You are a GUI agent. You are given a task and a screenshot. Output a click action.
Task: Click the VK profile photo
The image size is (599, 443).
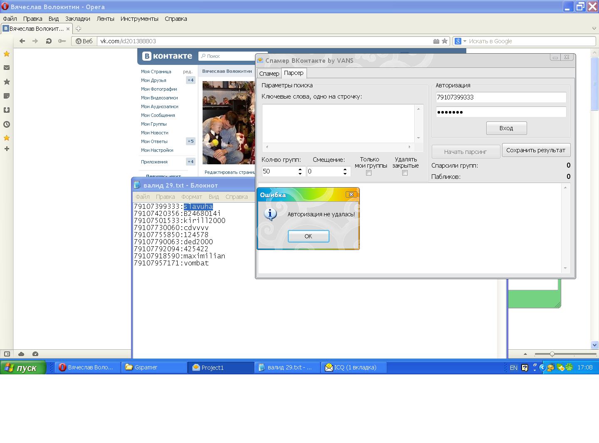pos(228,123)
